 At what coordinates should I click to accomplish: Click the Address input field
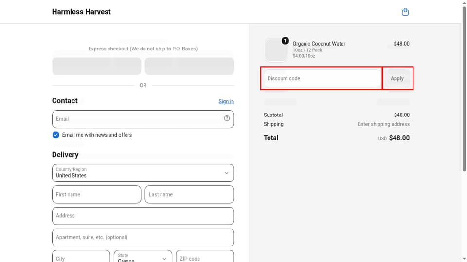tap(143, 216)
